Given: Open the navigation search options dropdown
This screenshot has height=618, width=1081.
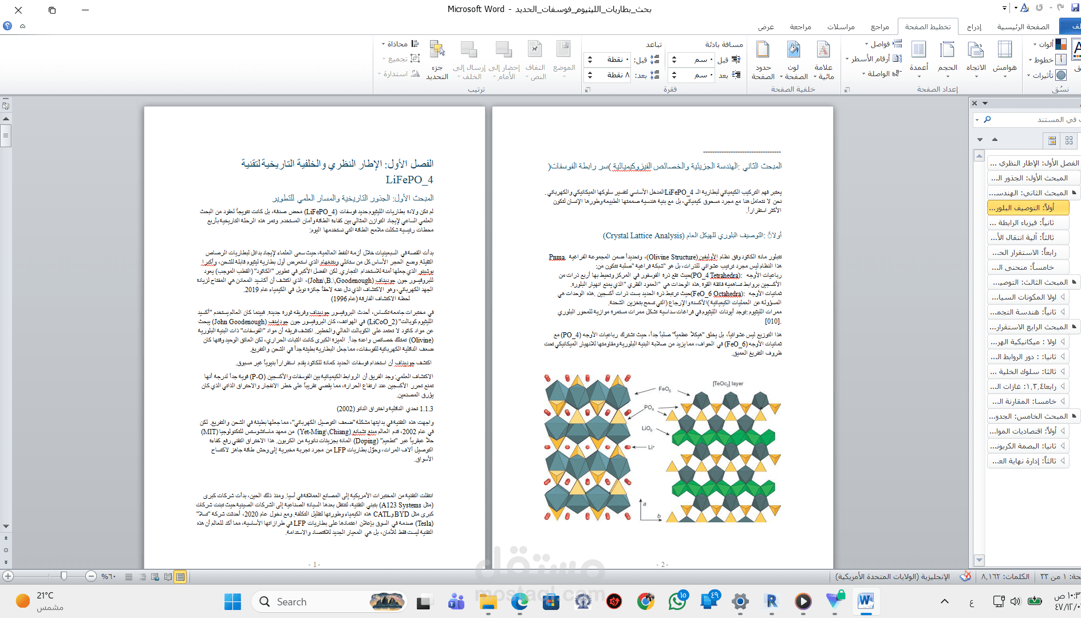Looking at the screenshot, I should pos(977,120).
